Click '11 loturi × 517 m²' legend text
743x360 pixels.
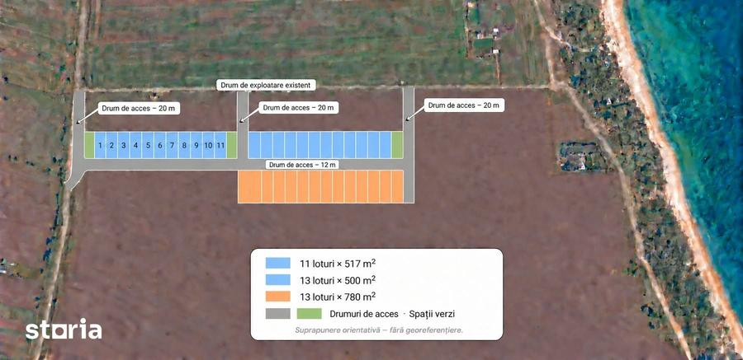[338, 262]
